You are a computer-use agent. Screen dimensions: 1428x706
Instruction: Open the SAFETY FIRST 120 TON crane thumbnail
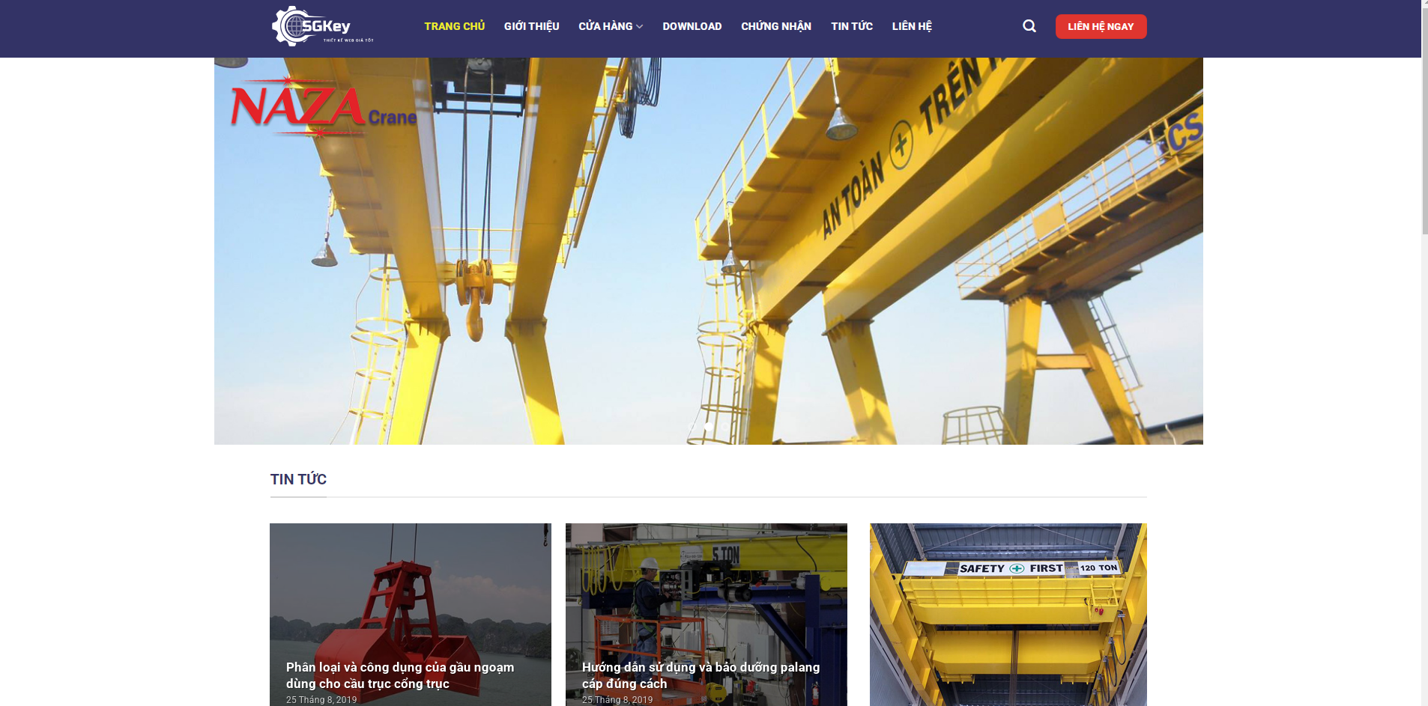[1008, 614]
